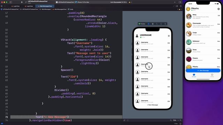Click the add editor on right icon

tap(181, 6)
